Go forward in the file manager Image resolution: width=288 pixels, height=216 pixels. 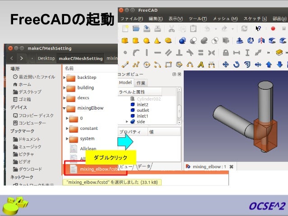click(x=22, y=58)
